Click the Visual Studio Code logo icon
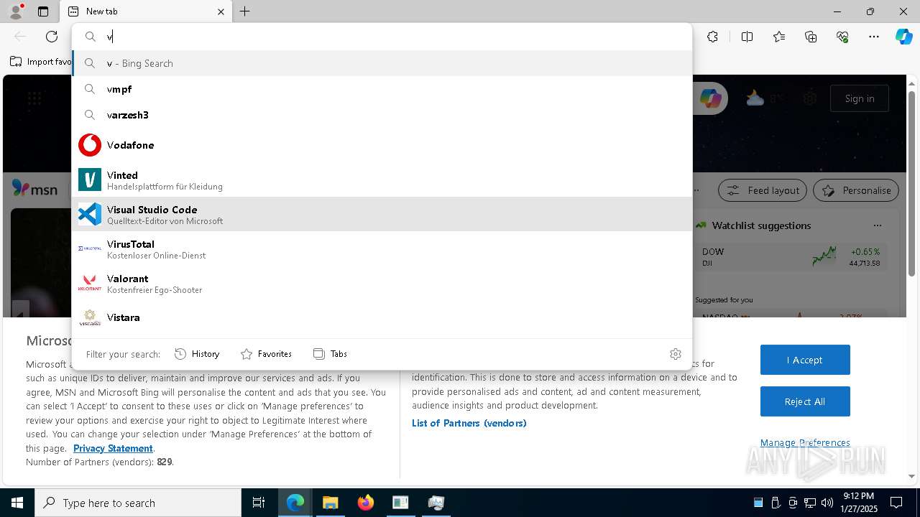 (90, 214)
